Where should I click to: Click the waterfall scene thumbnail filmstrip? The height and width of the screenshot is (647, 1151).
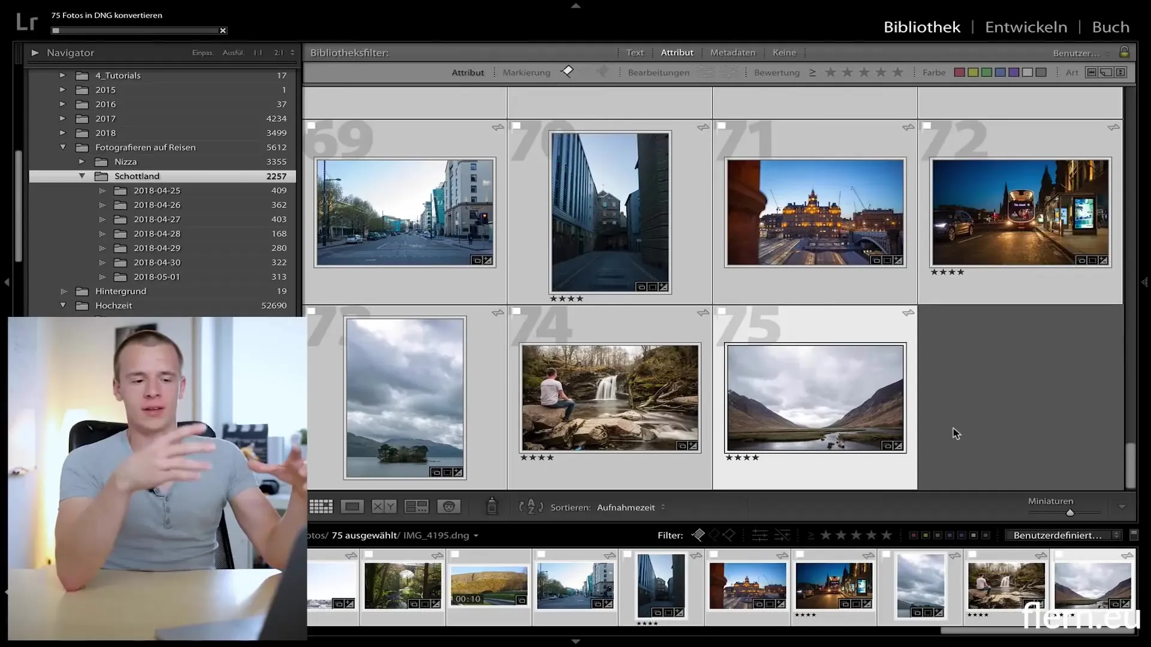[1008, 585]
